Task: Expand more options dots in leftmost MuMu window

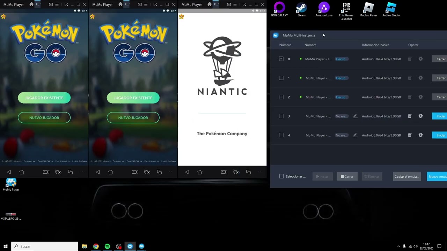Action: point(82,172)
